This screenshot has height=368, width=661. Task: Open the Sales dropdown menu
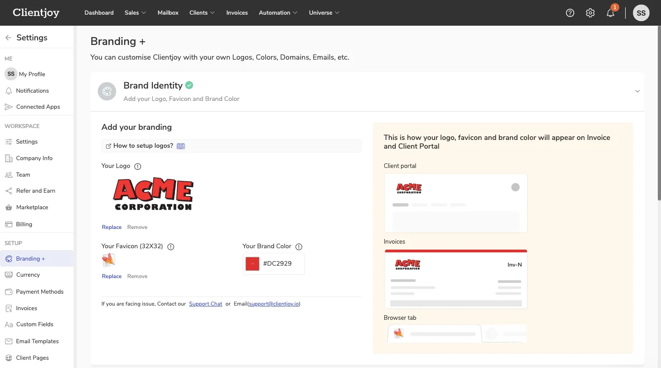click(x=135, y=13)
